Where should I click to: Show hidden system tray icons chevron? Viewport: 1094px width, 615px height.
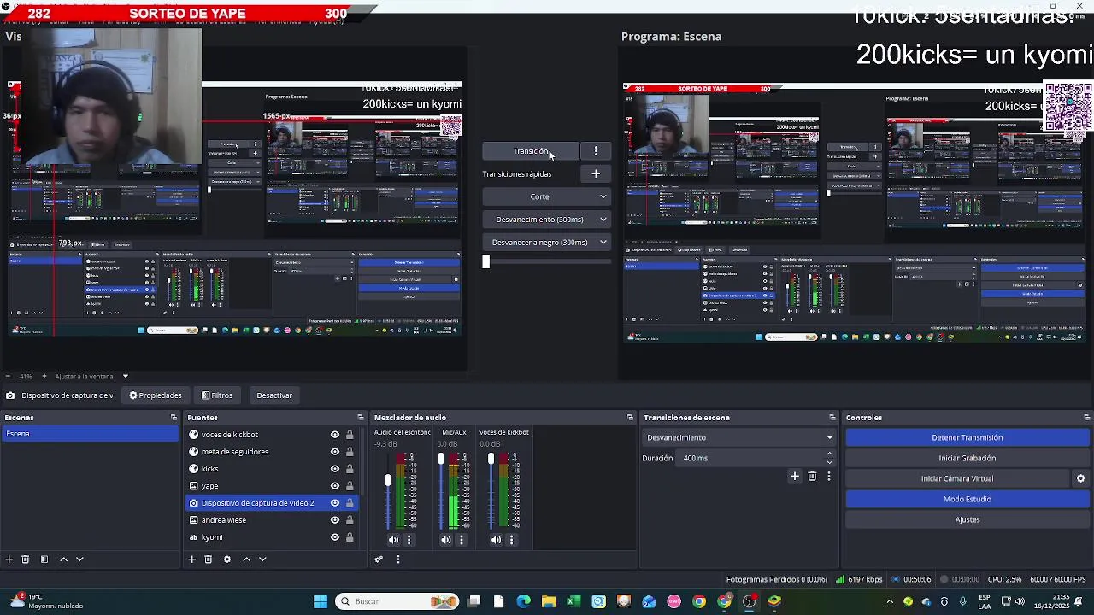click(x=889, y=601)
